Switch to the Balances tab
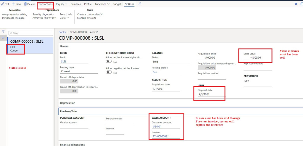Image resolution: width=303 pixels, height=146 pixels. pos(75,4)
